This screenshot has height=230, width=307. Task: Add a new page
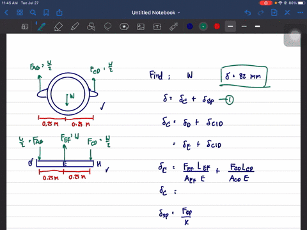tap(274, 13)
